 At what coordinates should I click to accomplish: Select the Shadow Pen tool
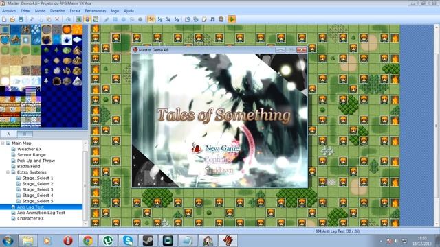[140, 19]
